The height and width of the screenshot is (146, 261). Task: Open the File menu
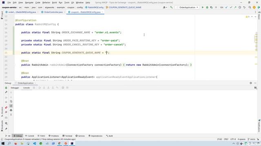(x=9, y=2)
